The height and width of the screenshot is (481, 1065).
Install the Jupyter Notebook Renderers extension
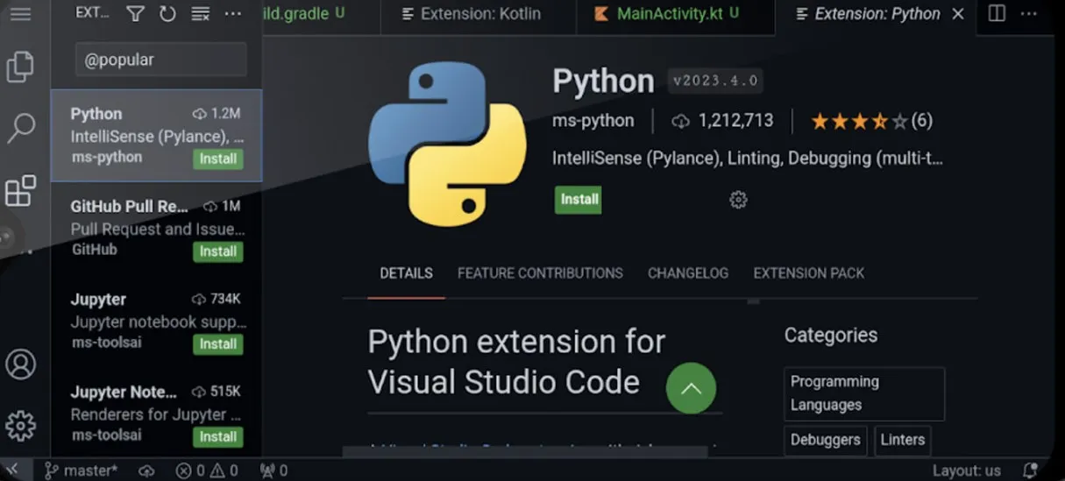(218, 436)
